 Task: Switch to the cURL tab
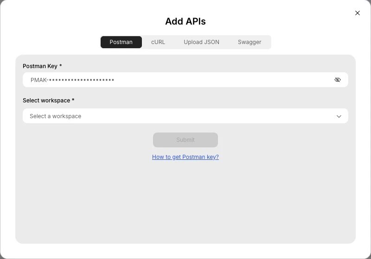click(158, 42)
